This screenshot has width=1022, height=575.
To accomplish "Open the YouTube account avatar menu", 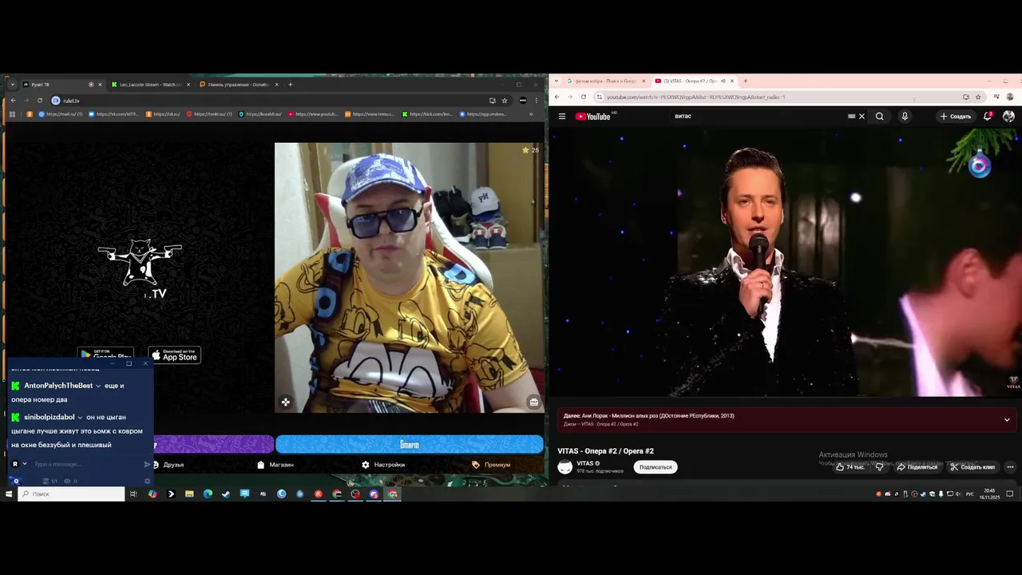I will [1008, 117].
